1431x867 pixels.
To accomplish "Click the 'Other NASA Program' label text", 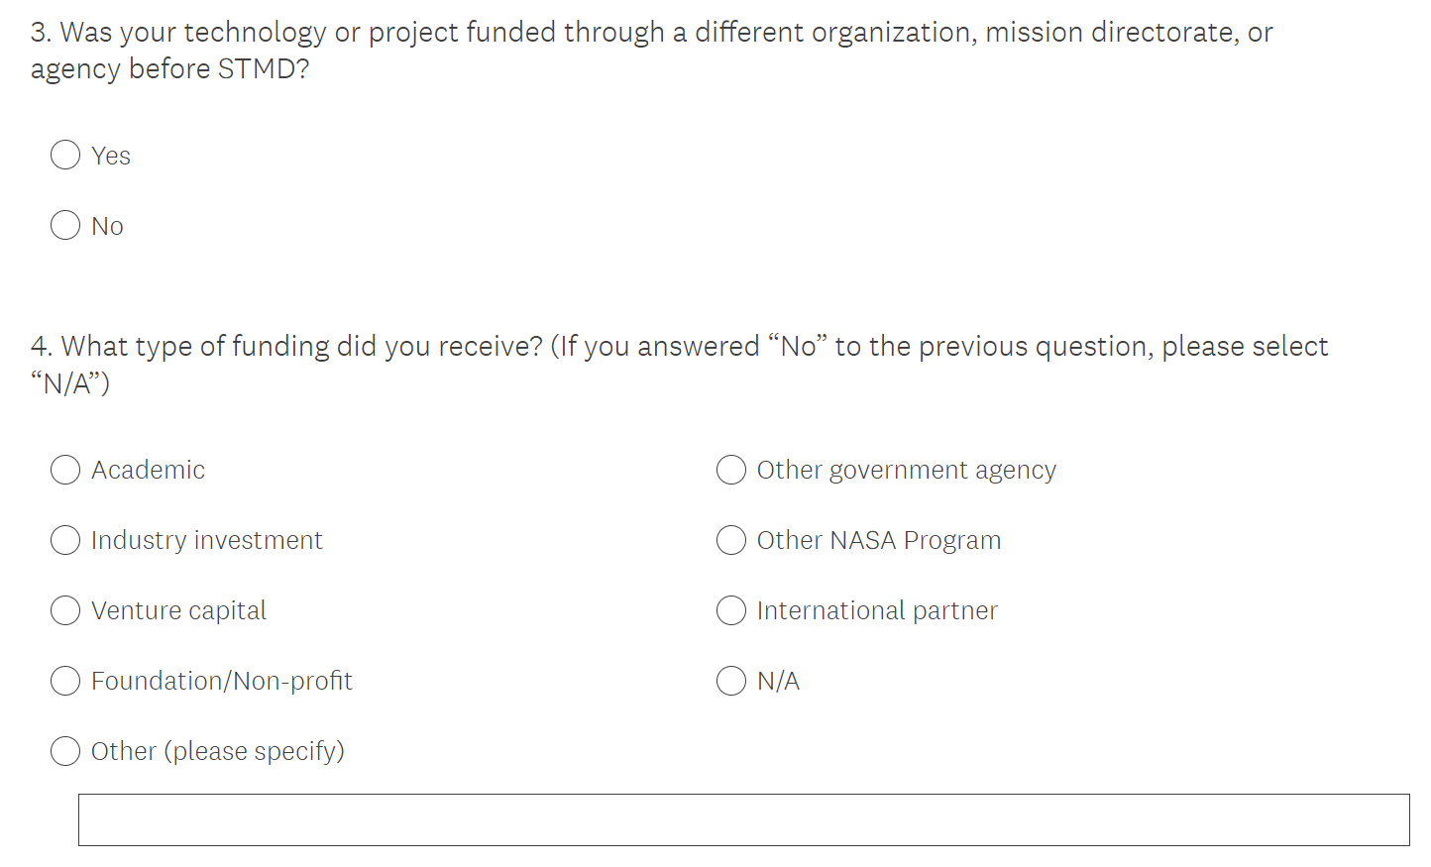I will tap(879, 540).
